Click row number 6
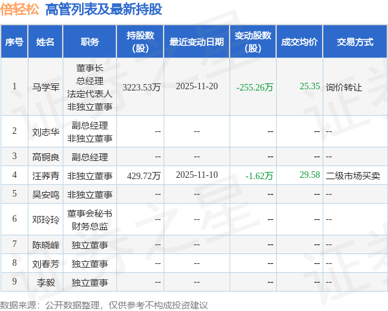Image resolution: width=388 pixels, height=311 pixels. pos(14,219)
